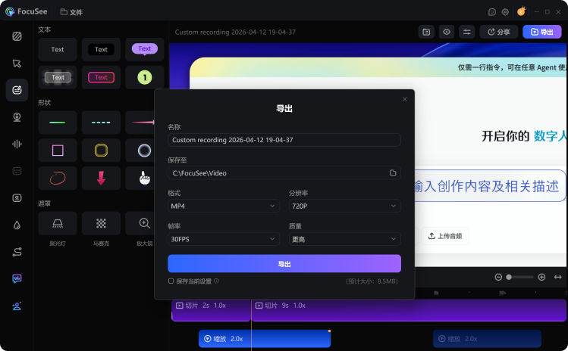Edit the export name field
Screen dimensions: 568x351
[284, 140]
